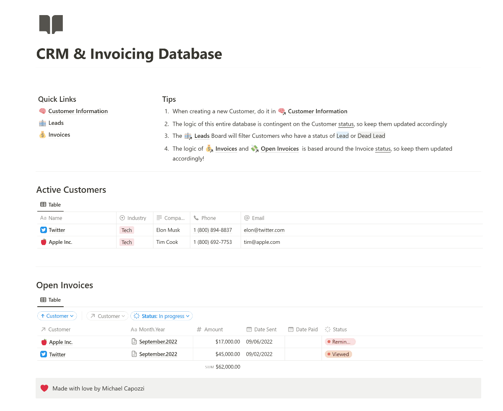Click the table icon on Open Invoices tab
Image resolution: width=503 pixels, height=411 pixels.
point(43,300)
